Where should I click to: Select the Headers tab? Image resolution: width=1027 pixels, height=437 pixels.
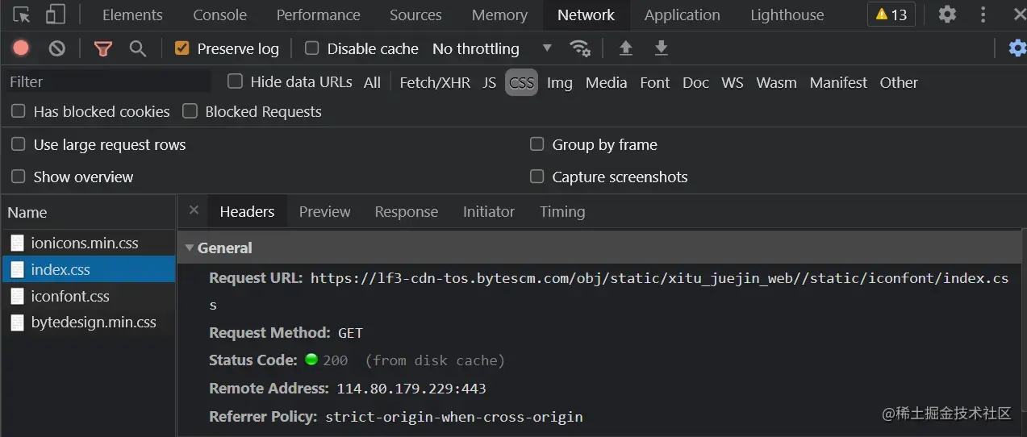247,211
